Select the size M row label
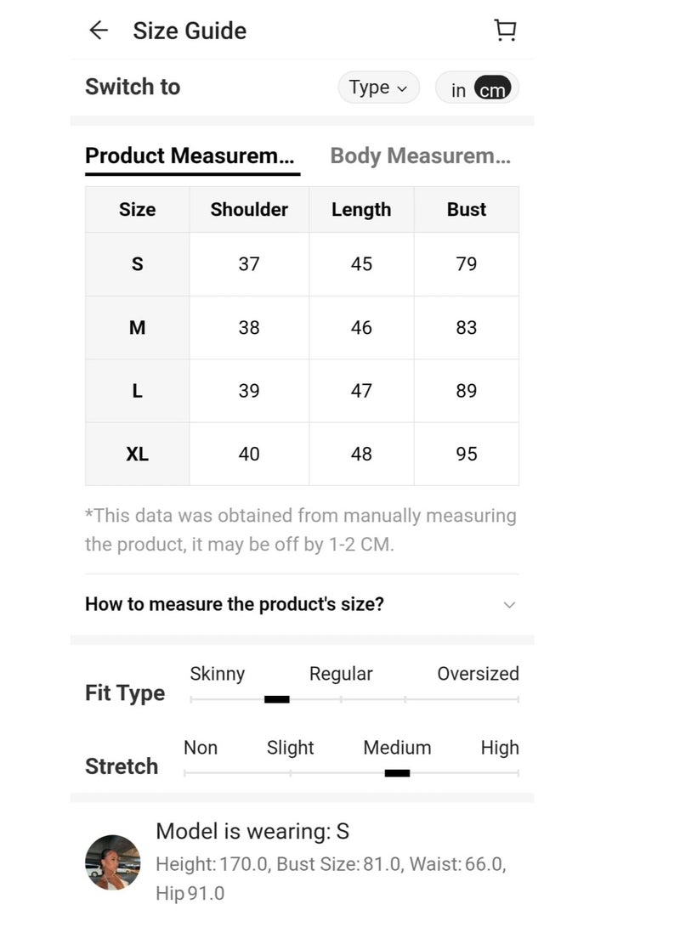Screen dimensions: 680x927 click(x=137, y=328)
